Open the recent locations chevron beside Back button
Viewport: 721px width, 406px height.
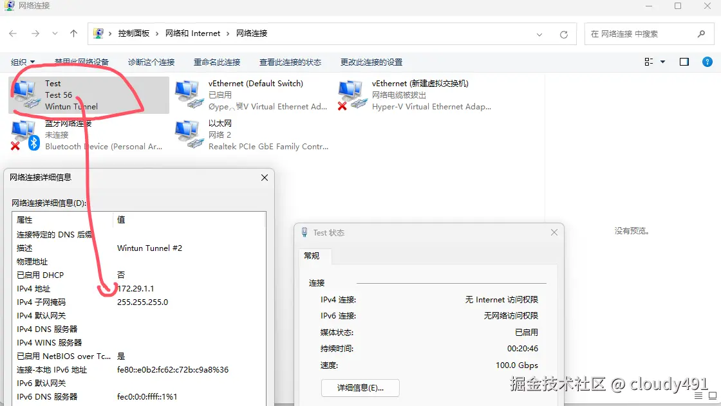tap(54, 33)
